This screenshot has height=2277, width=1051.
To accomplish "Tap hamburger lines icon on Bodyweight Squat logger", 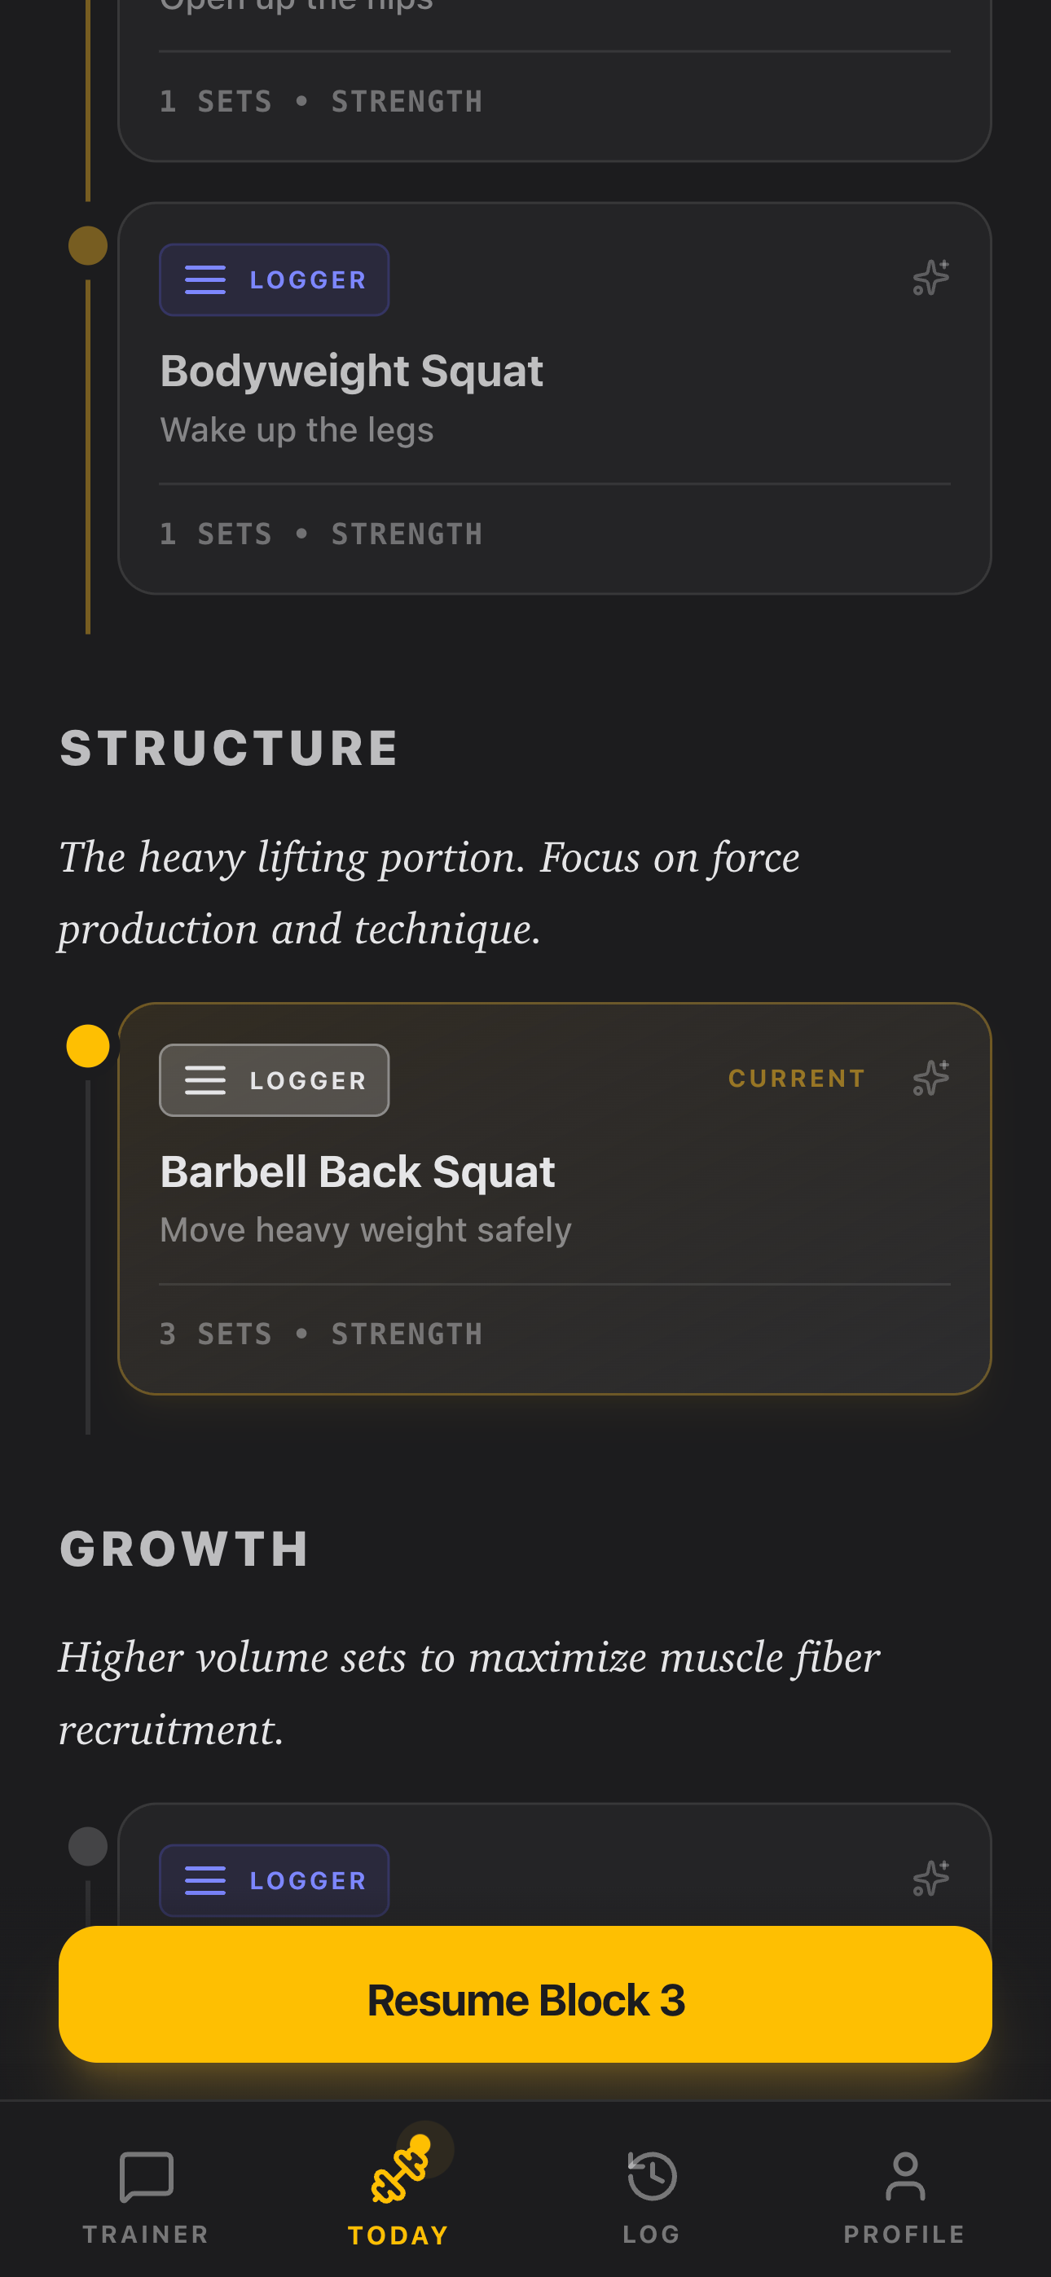I will coord(205,280).
